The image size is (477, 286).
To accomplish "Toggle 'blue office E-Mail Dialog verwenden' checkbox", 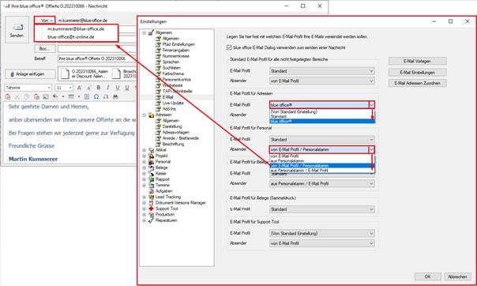I will (x=229, y=47).
